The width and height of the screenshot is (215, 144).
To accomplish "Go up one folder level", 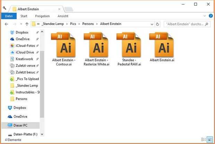I will 27,24.
